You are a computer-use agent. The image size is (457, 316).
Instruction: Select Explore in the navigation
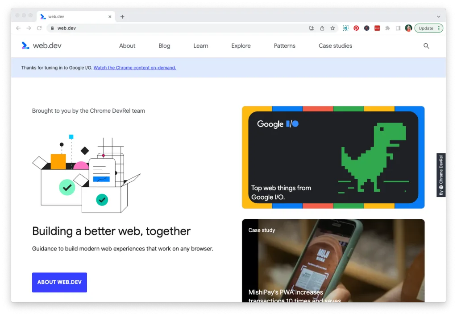(241, 45)
